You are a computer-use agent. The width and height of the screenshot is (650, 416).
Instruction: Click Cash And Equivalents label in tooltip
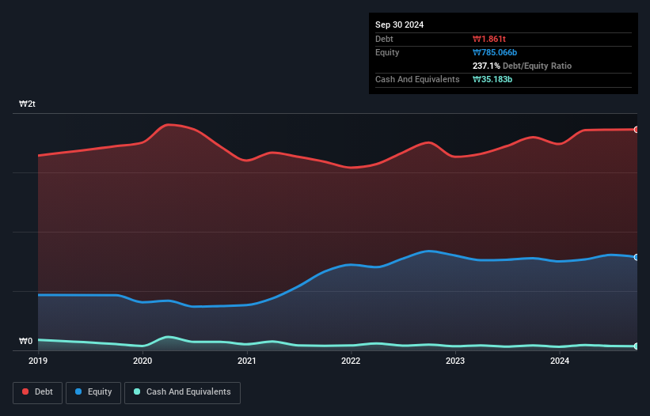pyautogui.click(x=417, y=79)
